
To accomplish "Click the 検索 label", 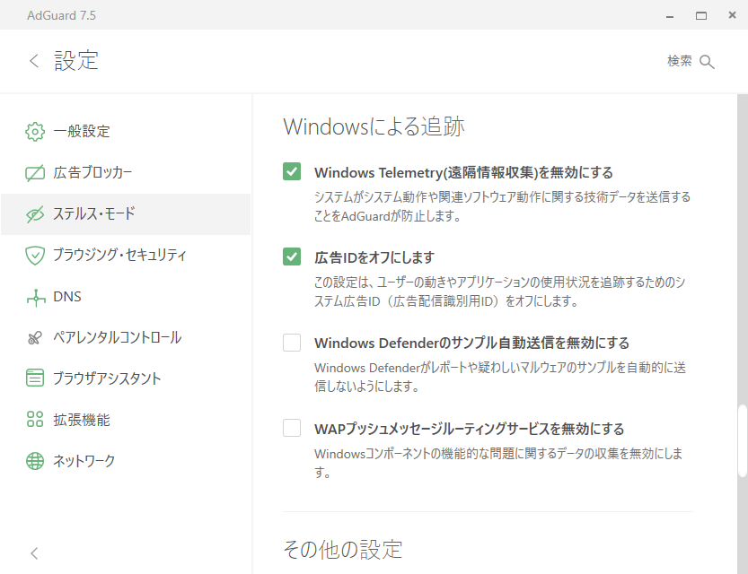I will [x=679, y=61].
